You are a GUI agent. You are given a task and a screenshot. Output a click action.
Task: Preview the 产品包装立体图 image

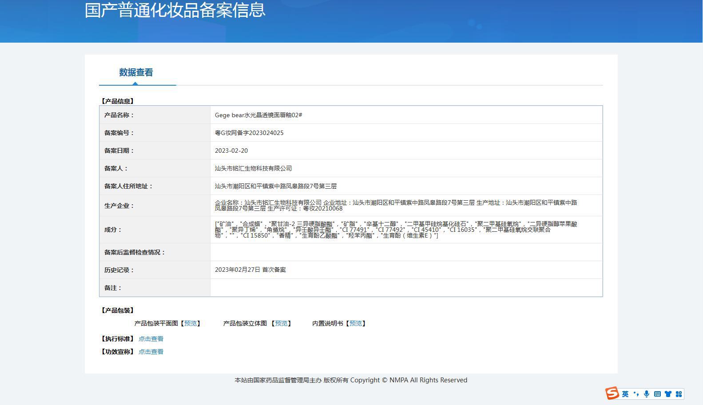click(x=281, y=323)
